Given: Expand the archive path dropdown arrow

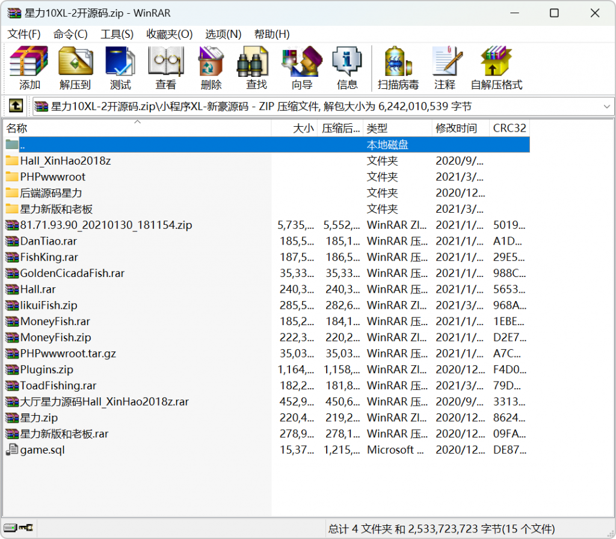Looking at the screenshot, I should [606, 107].
